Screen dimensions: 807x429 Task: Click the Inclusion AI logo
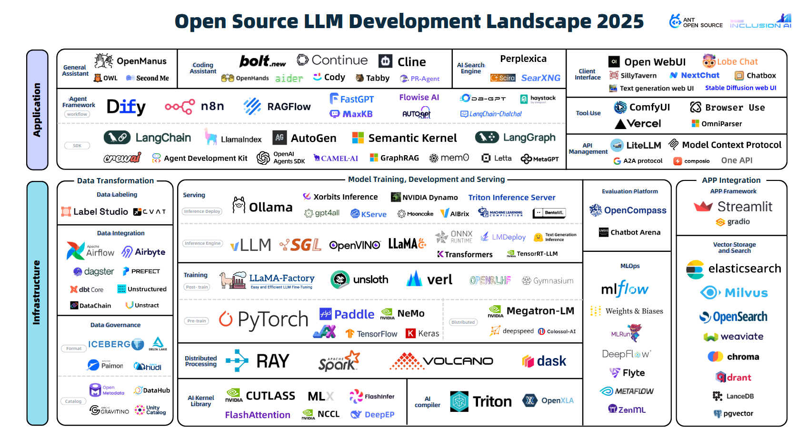pyautogui.click(x=761, y=21)
